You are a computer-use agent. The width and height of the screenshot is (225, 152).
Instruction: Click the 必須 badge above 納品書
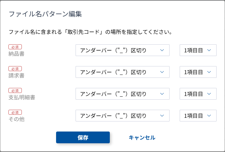tap(15, 47)
